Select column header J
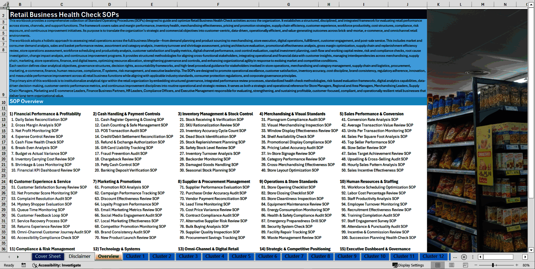Image resolution: width=535 pixels, height=269 pixels. [407, 4]
